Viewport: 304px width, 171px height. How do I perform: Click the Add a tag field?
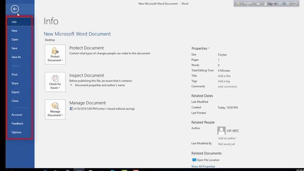pos(224,81)
